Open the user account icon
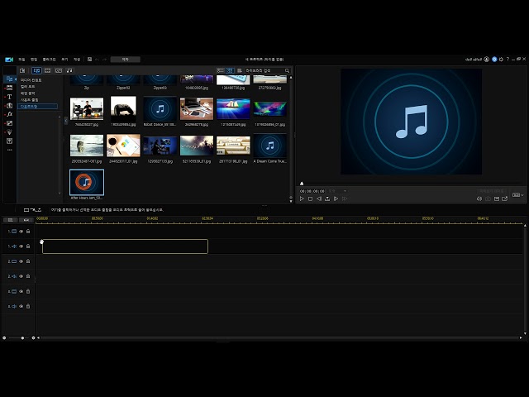529x397 pixels. [x=487, y=60]
